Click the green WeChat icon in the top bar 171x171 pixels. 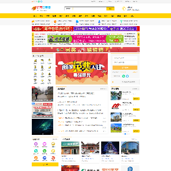[39, 1]
